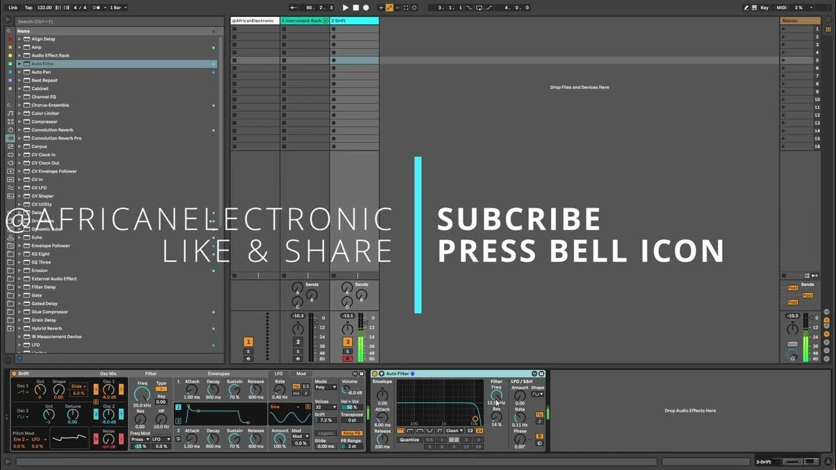Toggle the Link button in top bar
The image size is (836, 470).
click(x=13, y=8)
